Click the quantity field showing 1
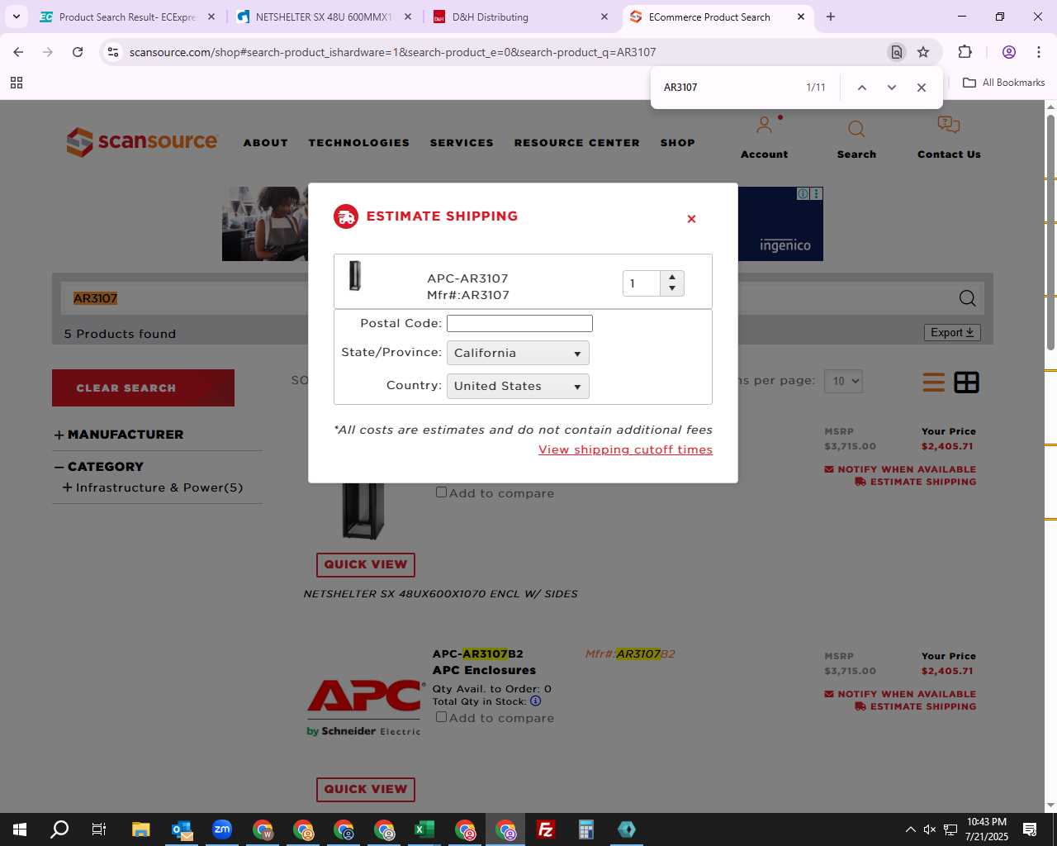Screen dimensions: 1057x846 coord(642,283)
